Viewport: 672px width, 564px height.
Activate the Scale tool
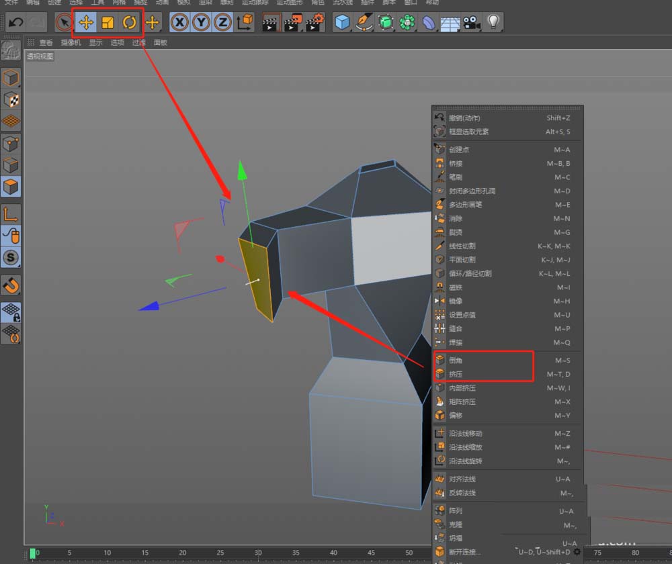coord(108,23)
